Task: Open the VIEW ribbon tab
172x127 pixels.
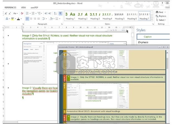Action: point(23,8)
